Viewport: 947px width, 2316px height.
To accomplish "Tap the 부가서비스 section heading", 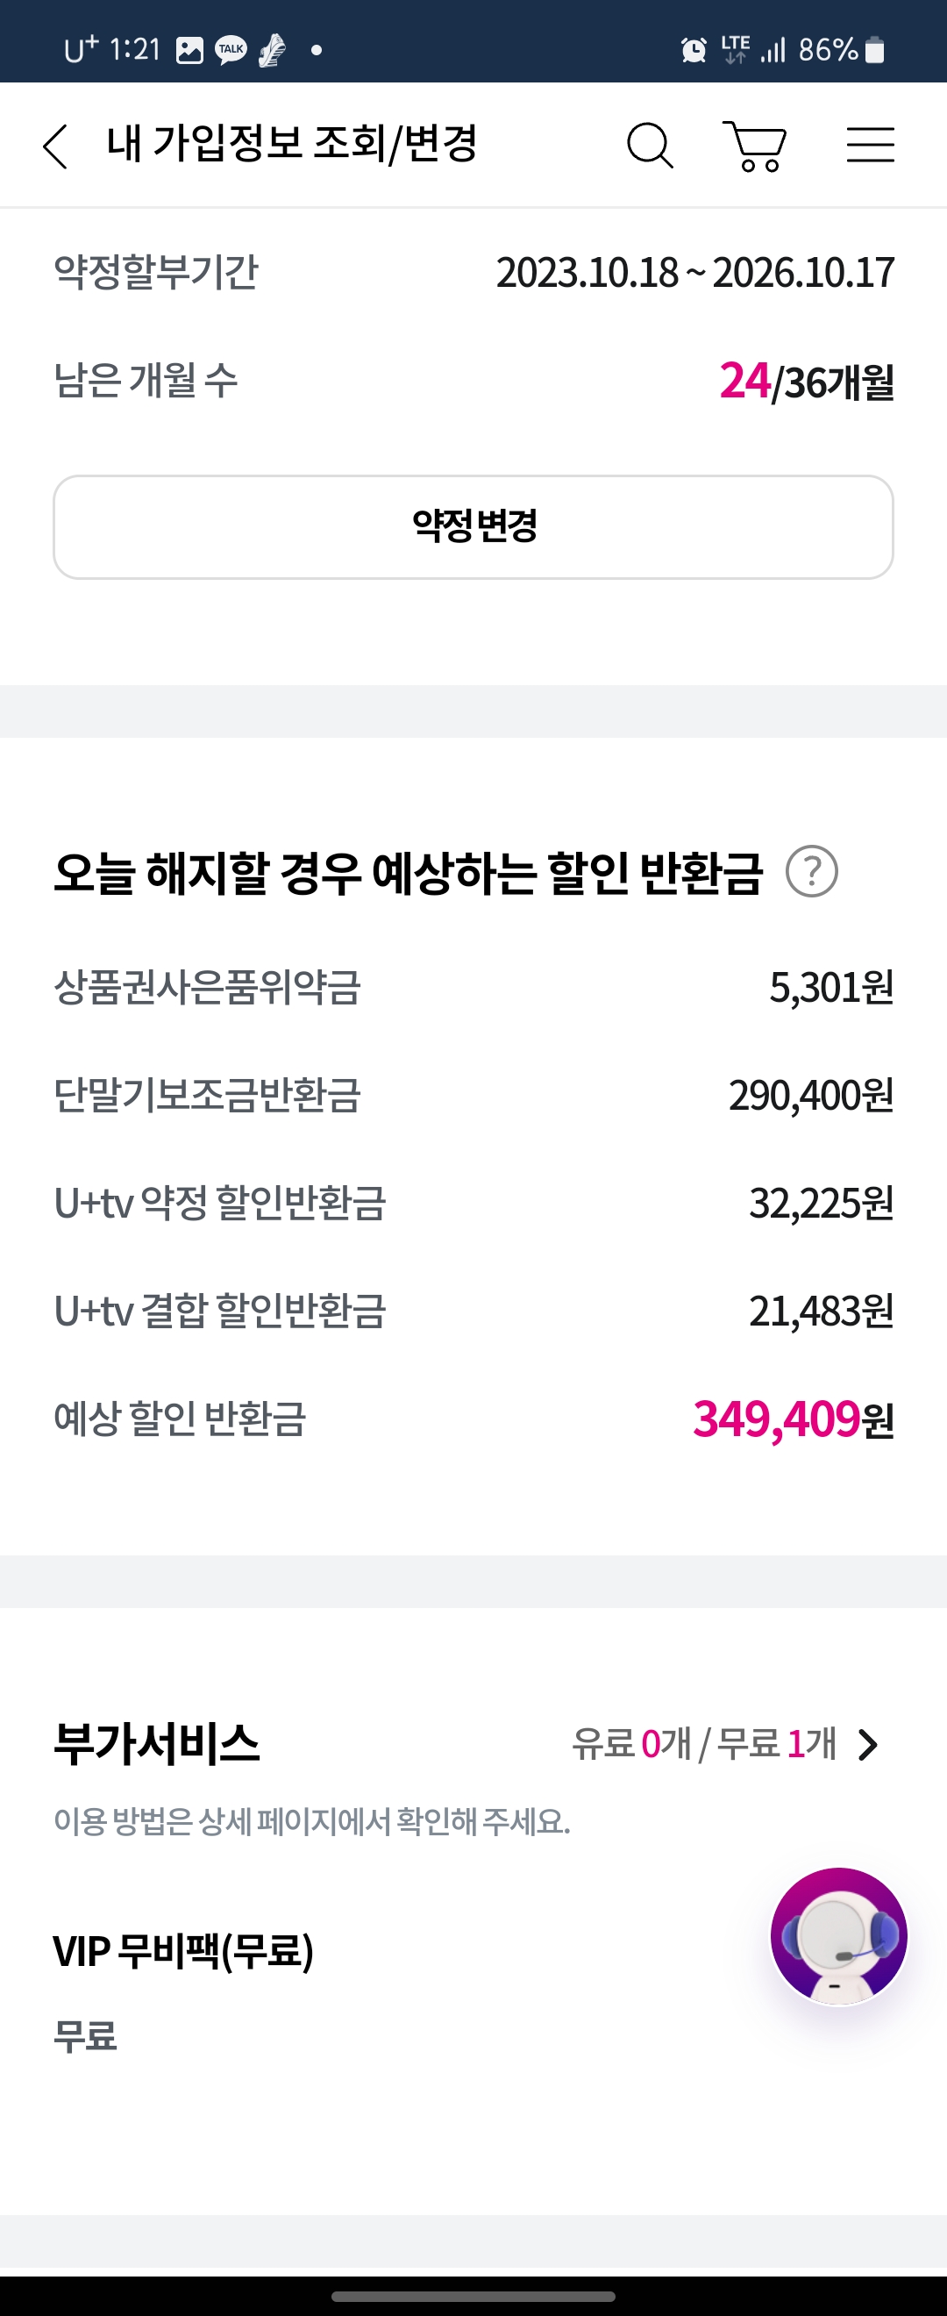I will point(157,1743).
